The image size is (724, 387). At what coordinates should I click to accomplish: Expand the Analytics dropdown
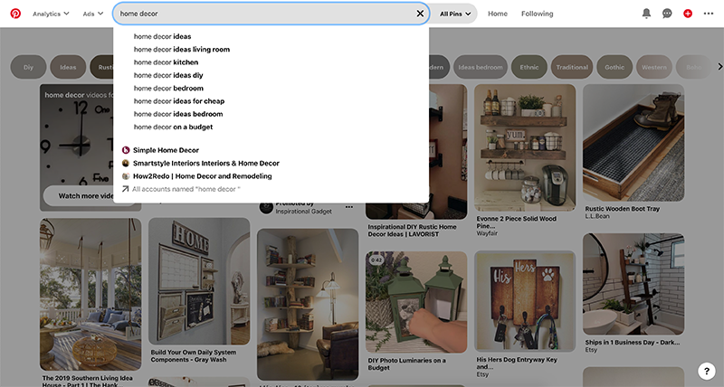[x=51, y=14]
